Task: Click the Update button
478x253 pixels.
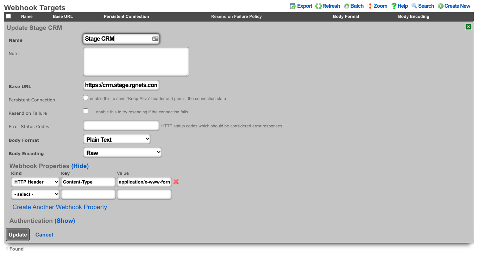Action: (x=18, y=234)
